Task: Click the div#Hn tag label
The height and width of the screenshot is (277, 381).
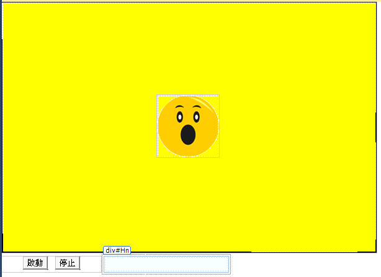Action: [117, 250]
